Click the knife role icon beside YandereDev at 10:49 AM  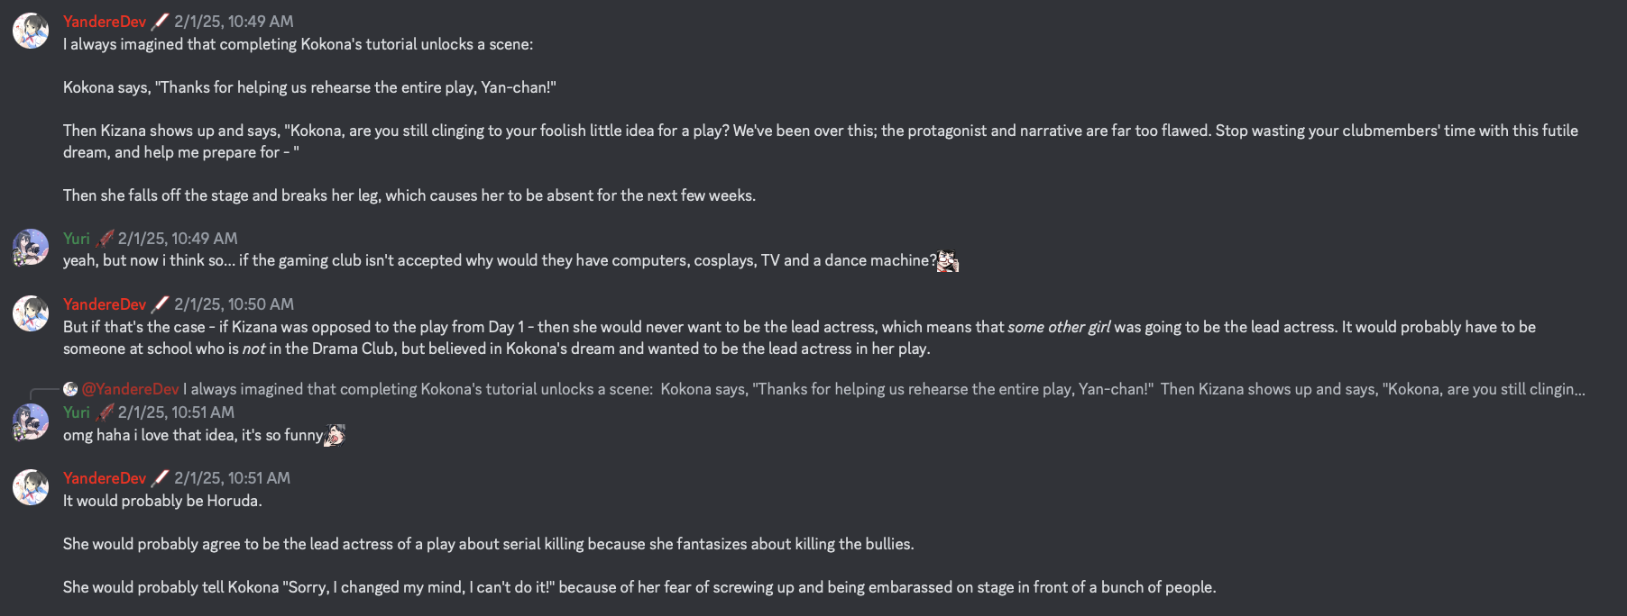pos(160,22)
